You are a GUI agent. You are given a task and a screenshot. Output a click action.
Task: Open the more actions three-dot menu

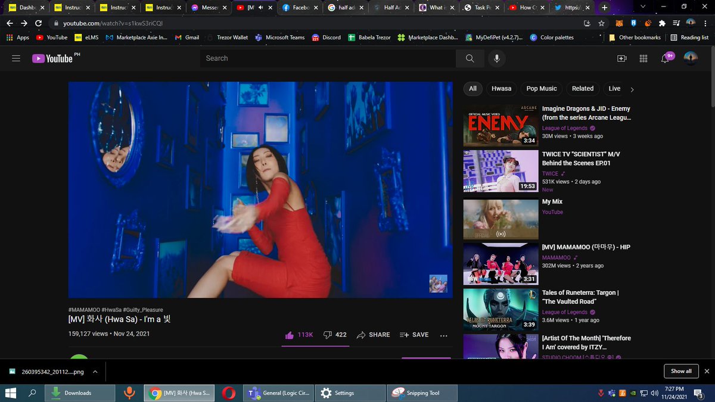point(443,335)
